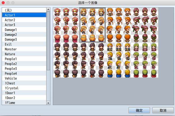Select Actor2 in the image list
The width and height of the screenshot is (175, 116).
(x=24, y=20)
